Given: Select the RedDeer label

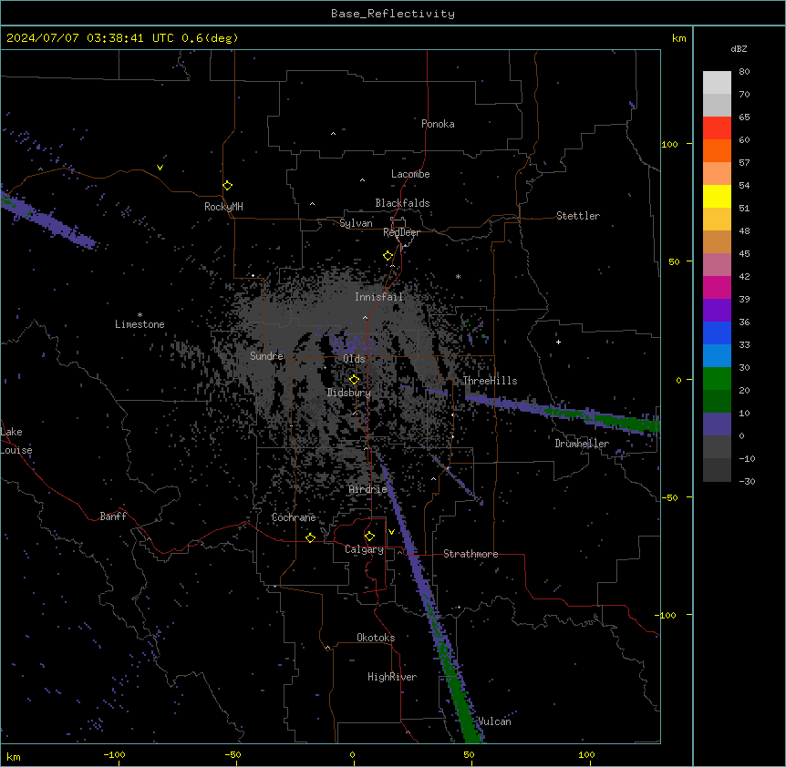Looking at the screenshot, I should (401, 232).
